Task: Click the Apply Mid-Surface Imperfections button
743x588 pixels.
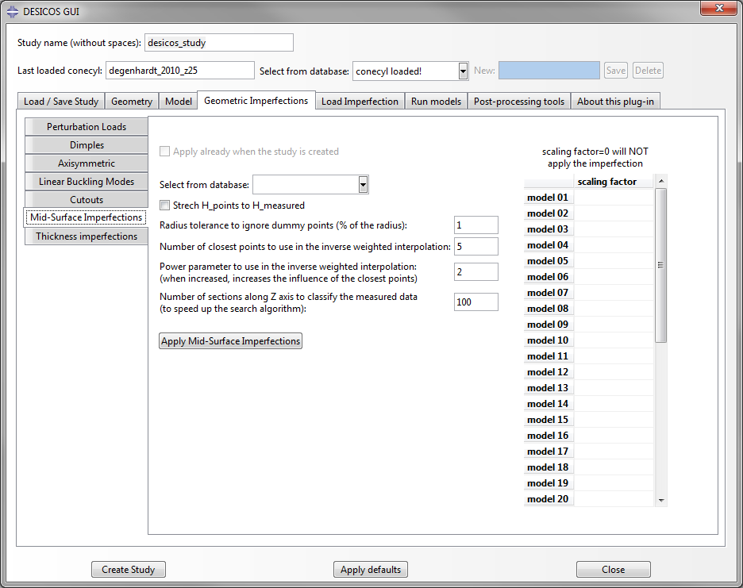Action: click(x=230, y=341)
